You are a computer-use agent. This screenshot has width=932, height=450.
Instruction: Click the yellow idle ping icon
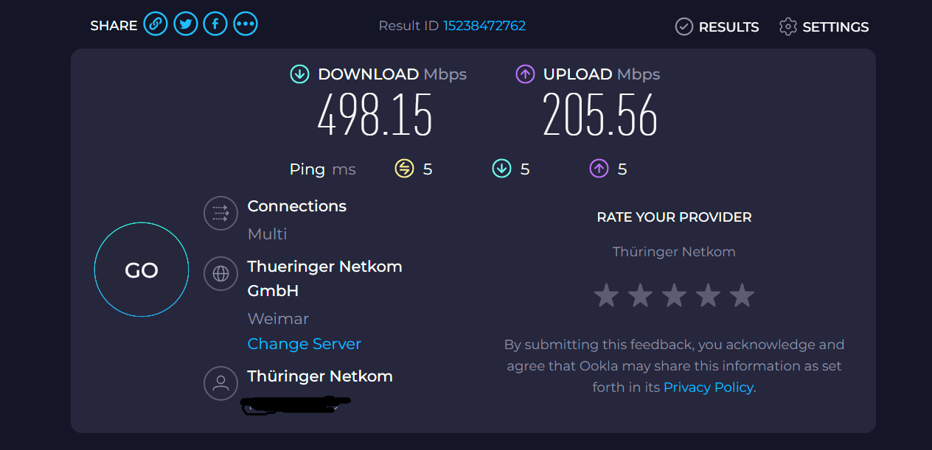point(404,169)
